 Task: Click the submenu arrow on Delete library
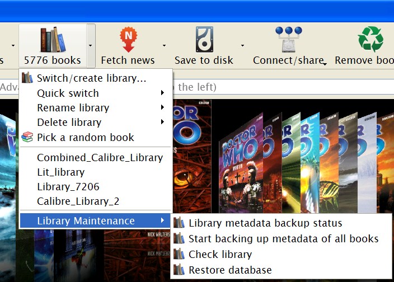click(162, 122)
